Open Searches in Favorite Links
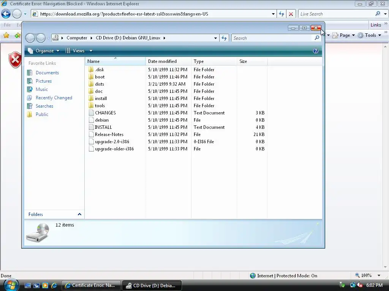Image resolution: width=389 pixels, height=291 pixels. click(x=44, y=106)
